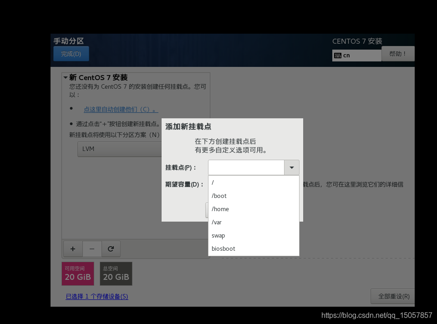Click inside the 挂载点(P) text field
Image resolution: width=437 pixels, height=324 pixels.
point(246,167)
